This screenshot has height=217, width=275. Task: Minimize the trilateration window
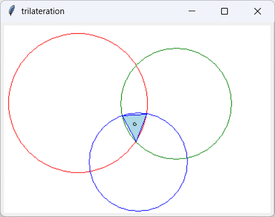click(x=192, y=11)
